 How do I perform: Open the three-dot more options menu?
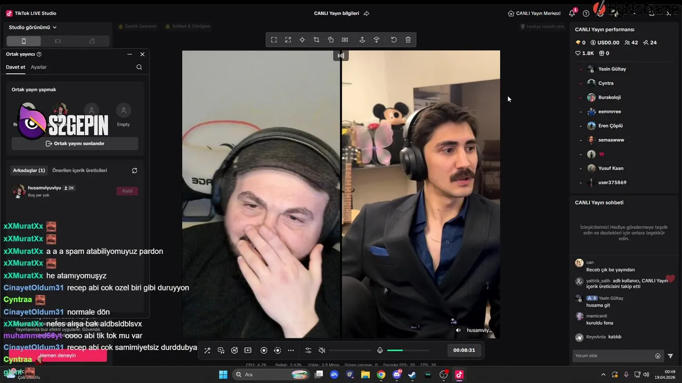[291, 350]
